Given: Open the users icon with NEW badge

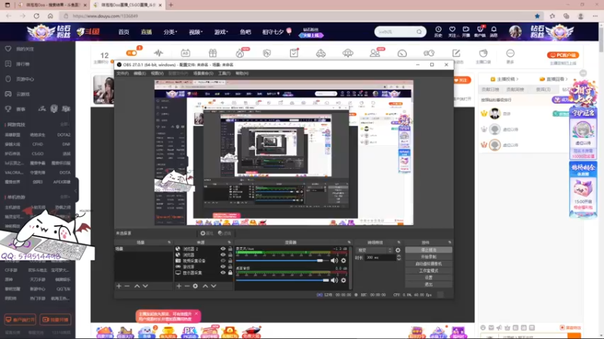Looking at the screenshot, I should (374, 53).
